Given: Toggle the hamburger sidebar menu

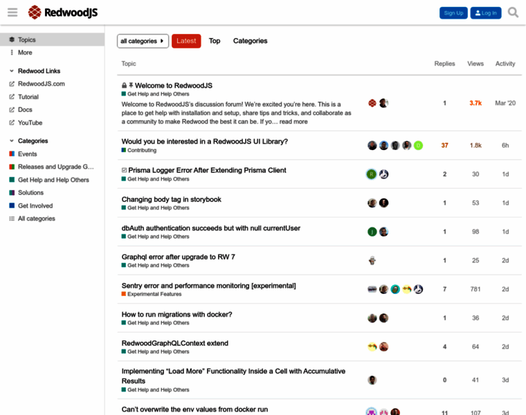Looking at the screenshot, I should (x=12, y=12).
